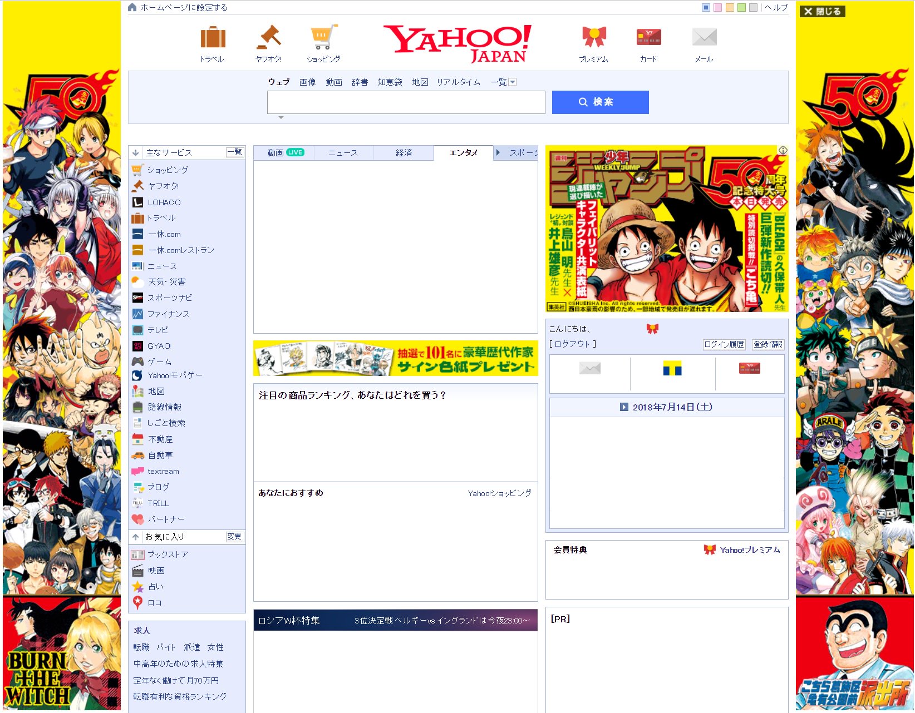Select the T-point icon in the login panel
The image size is (915, 713).
(x=673, y=368)
